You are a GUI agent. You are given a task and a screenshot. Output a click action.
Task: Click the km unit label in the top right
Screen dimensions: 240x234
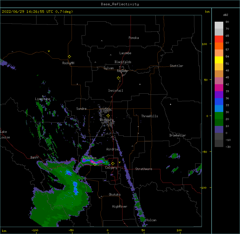tap(207, 12)
